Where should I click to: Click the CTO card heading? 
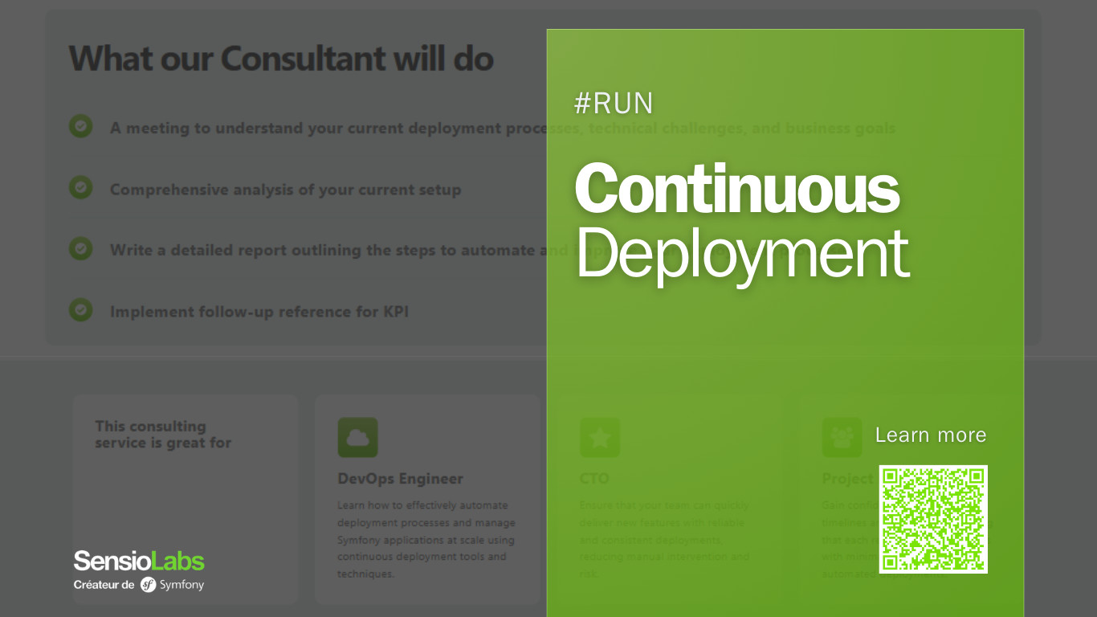(594, 479)
